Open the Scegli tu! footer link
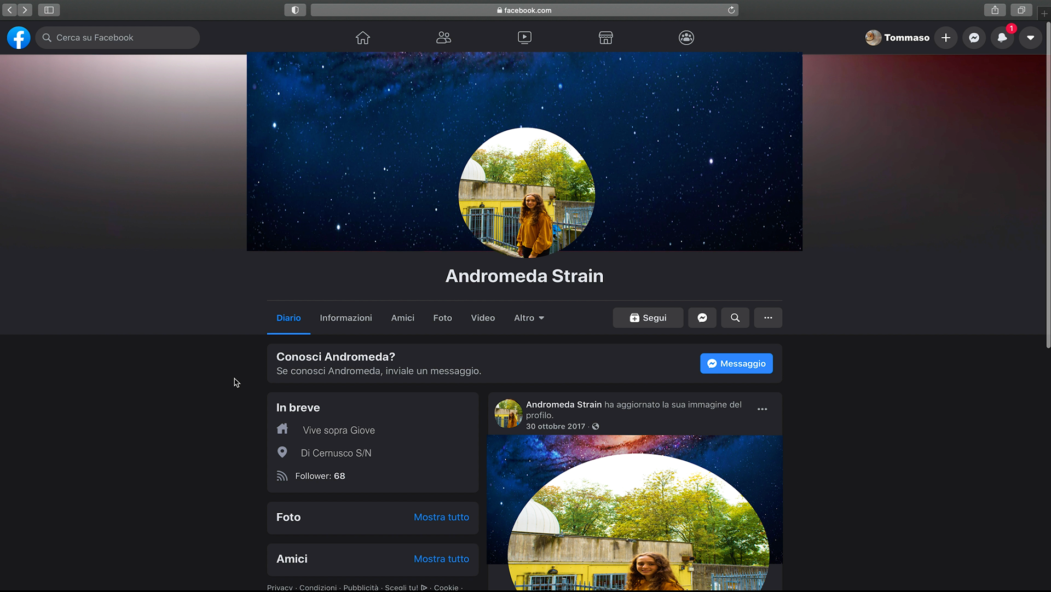1051x592 pixels. (x=406, y=587)
